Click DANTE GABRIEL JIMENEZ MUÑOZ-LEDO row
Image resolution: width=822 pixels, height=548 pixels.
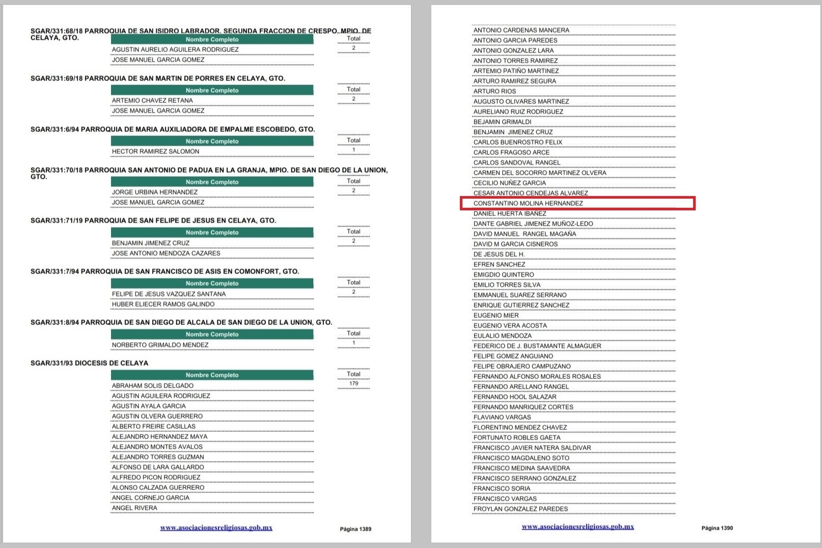[x=574, y=224]
